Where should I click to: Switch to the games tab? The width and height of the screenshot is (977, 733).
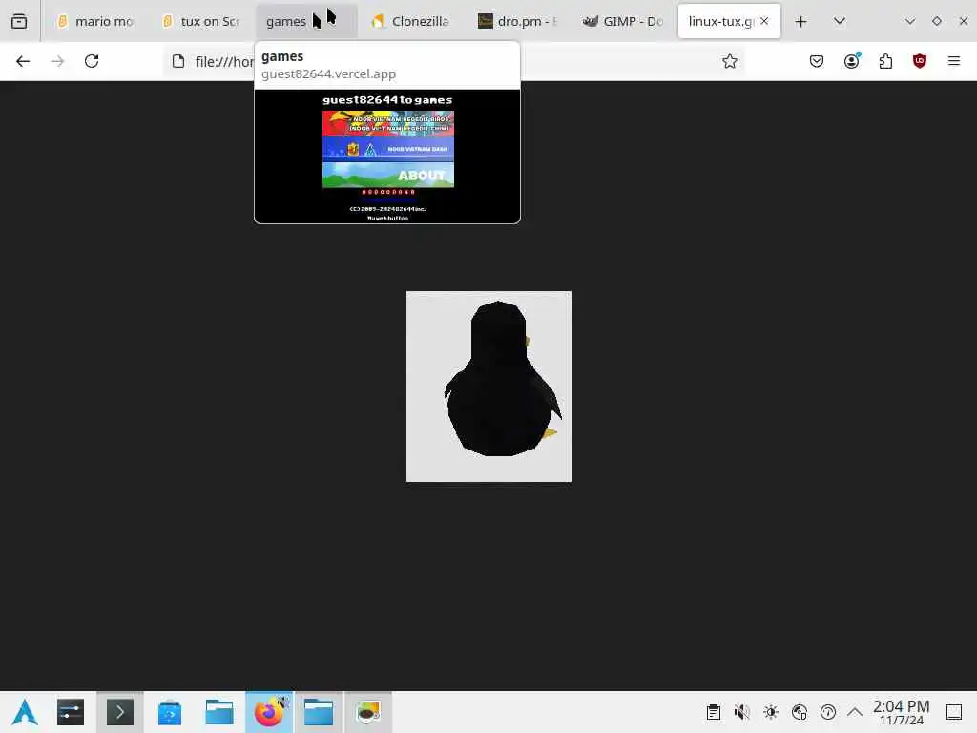click(306, 21)
